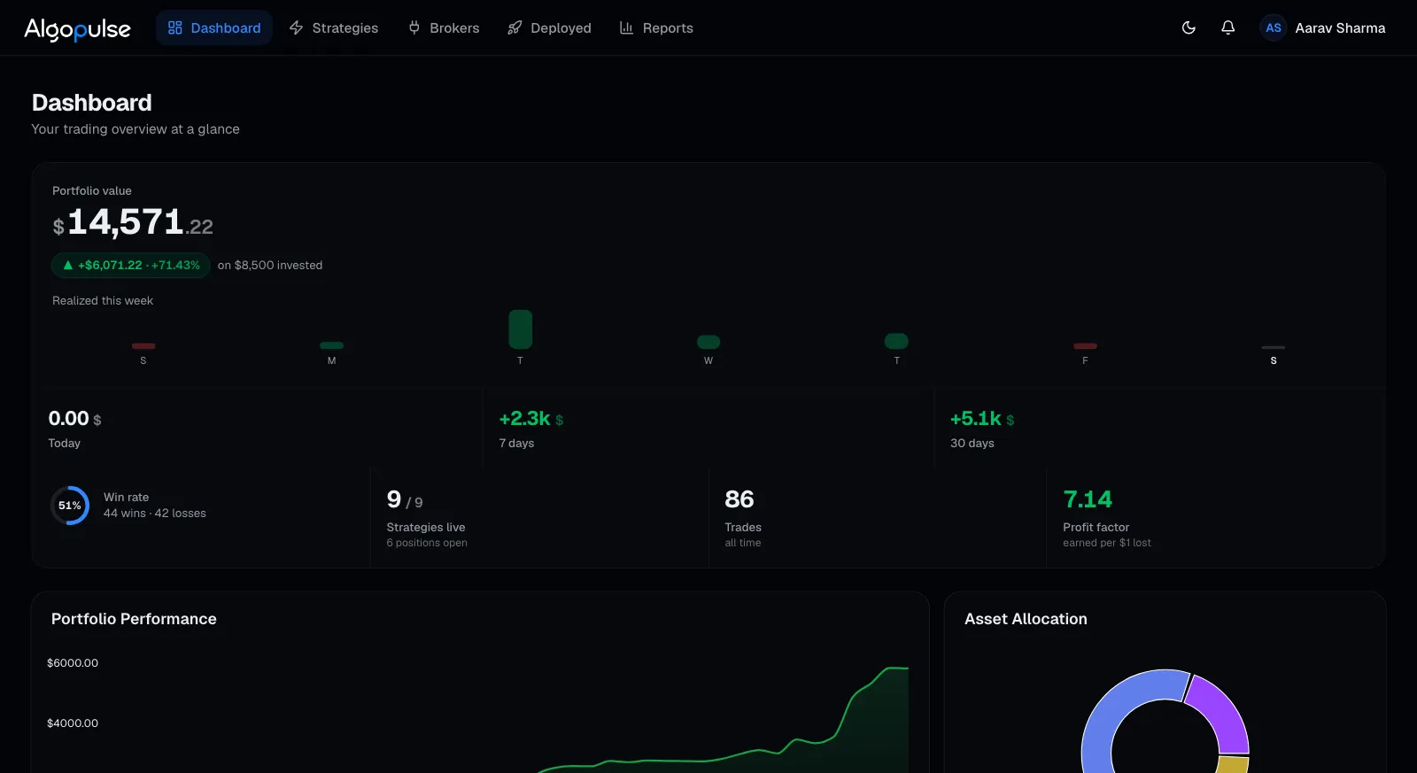Image resolution: width=1417 pixels, height=773 pixels.
Task: Open Aarav Sharma profile menu
Action: [1322, 27]
